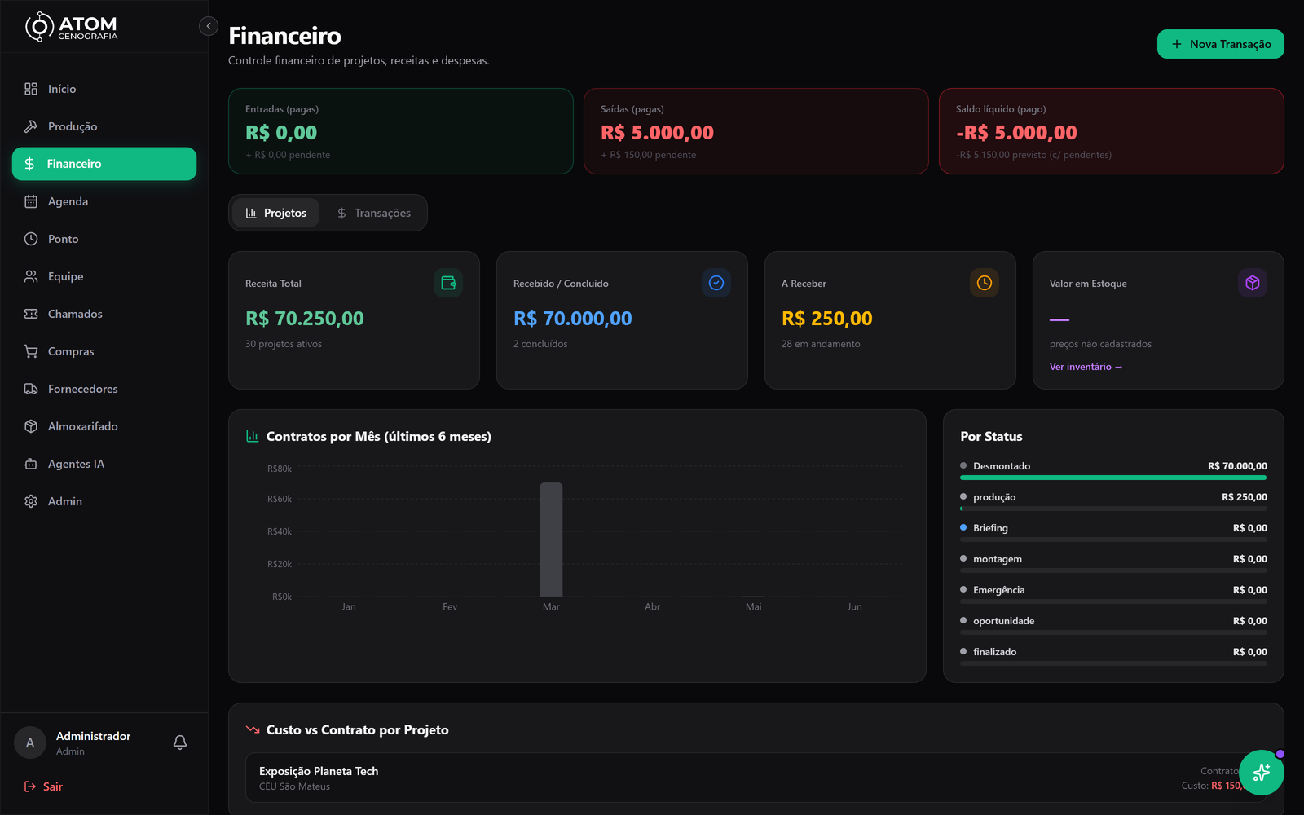Click the R$ 70.000,00 Desmontado value
This screenshot has width=1304, height=815.
[1237, 466]
